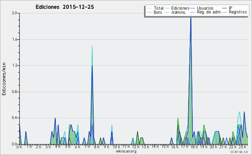Click the '1.6' y-axis value

[14, 39]
